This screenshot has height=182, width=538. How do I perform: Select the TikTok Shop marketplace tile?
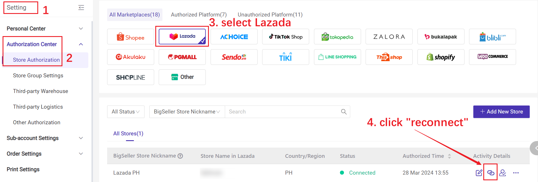tap(286, 37)
